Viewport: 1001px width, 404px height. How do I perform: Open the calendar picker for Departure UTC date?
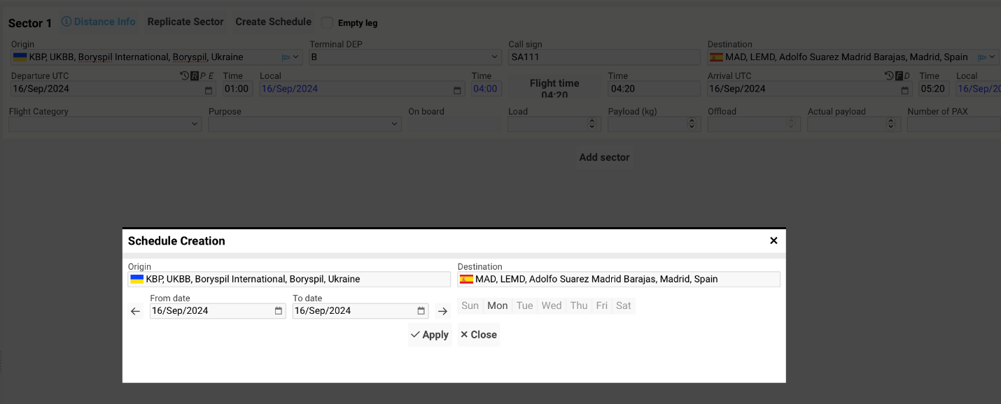207,89
